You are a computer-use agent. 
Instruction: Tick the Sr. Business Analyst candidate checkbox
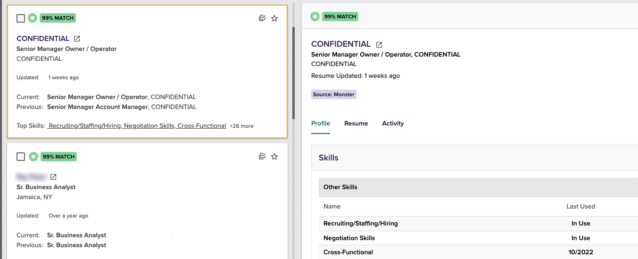[x=21, y=157]
